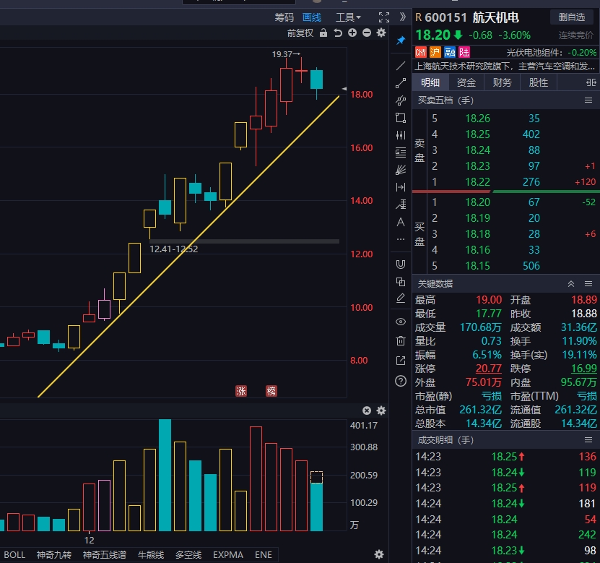The image size is (600, 563).
Task: Open the 关键数据 section menu
Action: pyautogui.click(x=588, y=284)
